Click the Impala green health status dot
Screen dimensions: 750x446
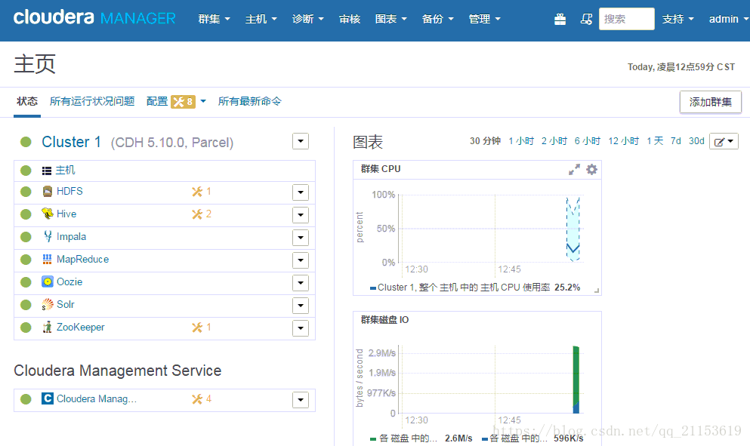[x=26, y=237]
